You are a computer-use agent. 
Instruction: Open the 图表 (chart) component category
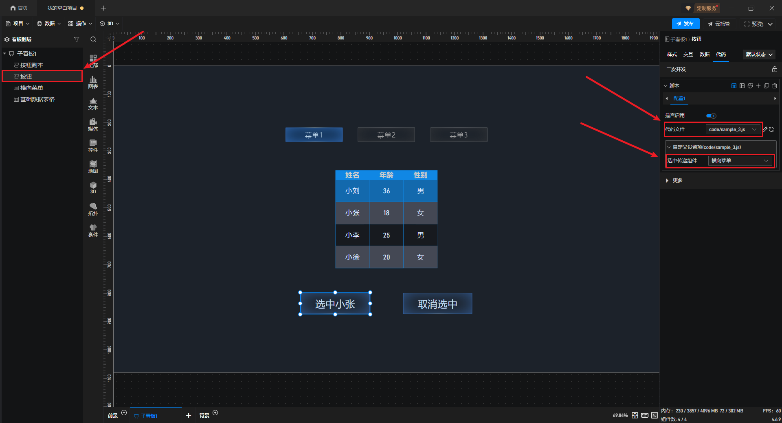93,82
